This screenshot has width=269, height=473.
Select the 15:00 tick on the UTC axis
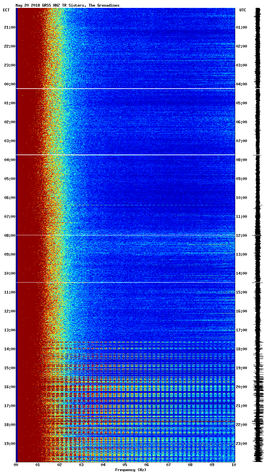tap(242, 292)
